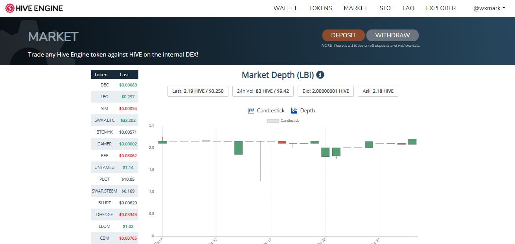Select the DHEDGE token row
This screenshot has width=515, height=244.
(x=115, y=215)
